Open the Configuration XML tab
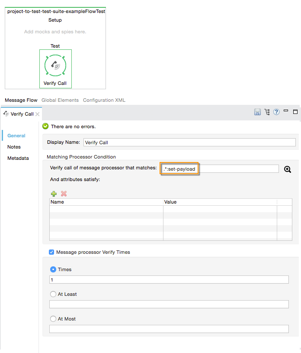The height and width of the screenshot is (353, 301). (x=104, y=100)
